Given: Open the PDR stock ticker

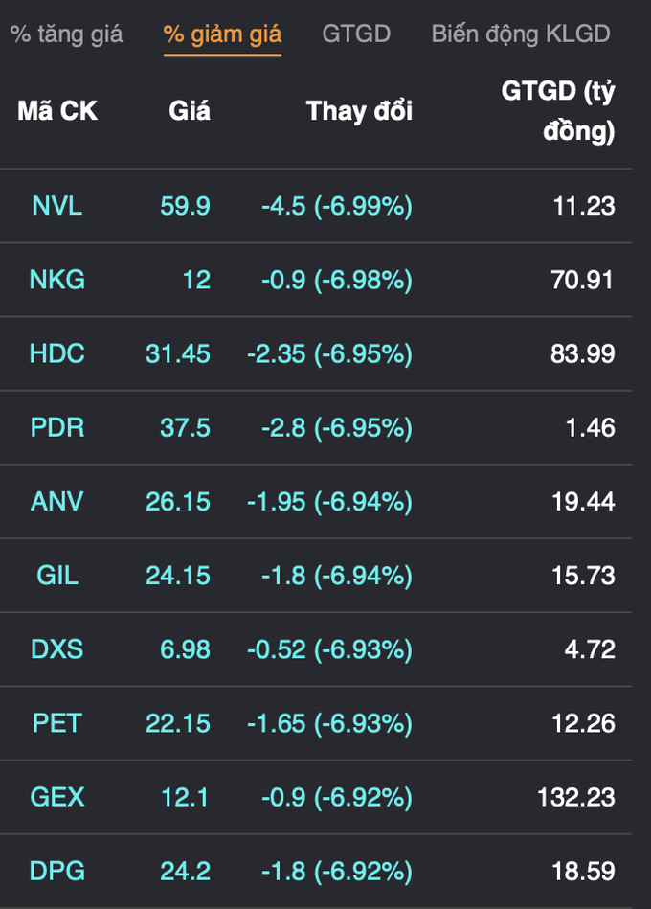Looking at the screenshot, I should [x=57, y=428].
